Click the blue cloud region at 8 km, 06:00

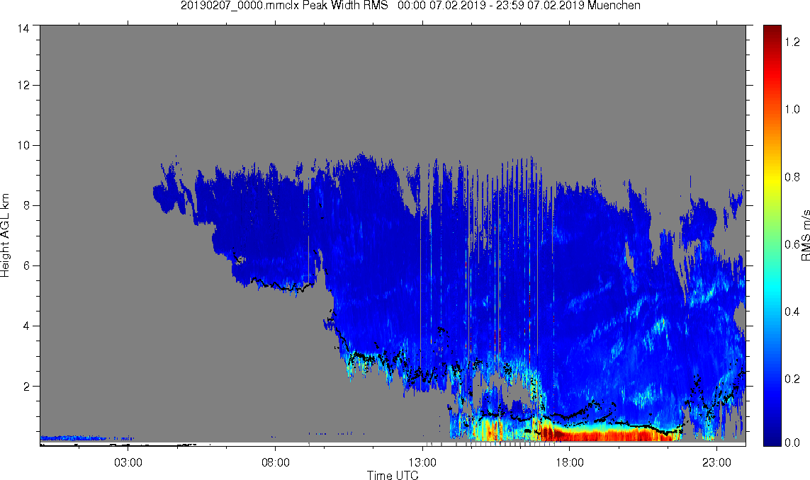[217, 205]
